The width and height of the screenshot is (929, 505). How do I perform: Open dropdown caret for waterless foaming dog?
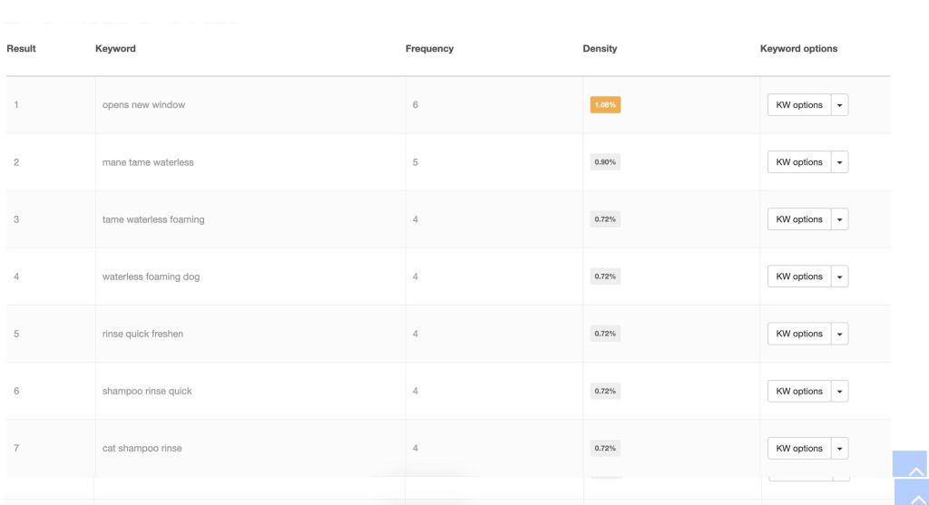[x=840, y=277]
